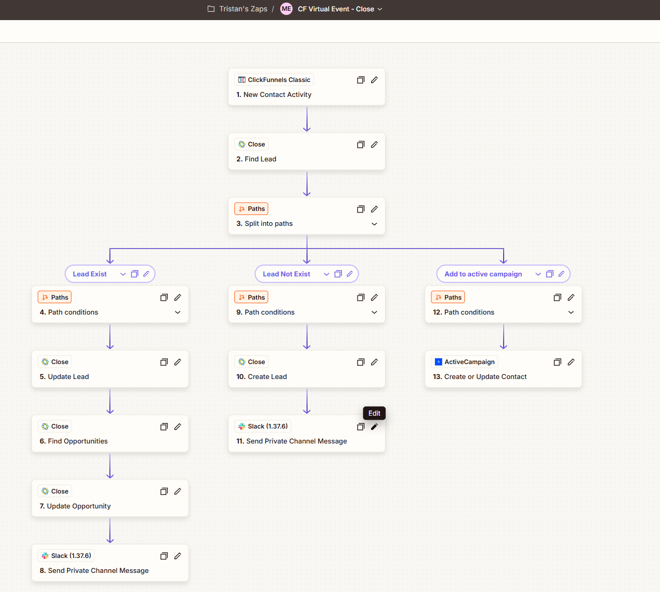Viewport: 660px width, 592px height.
Task: Duplicate step 4 Path conditions
Action: click(x=164, y=298)
